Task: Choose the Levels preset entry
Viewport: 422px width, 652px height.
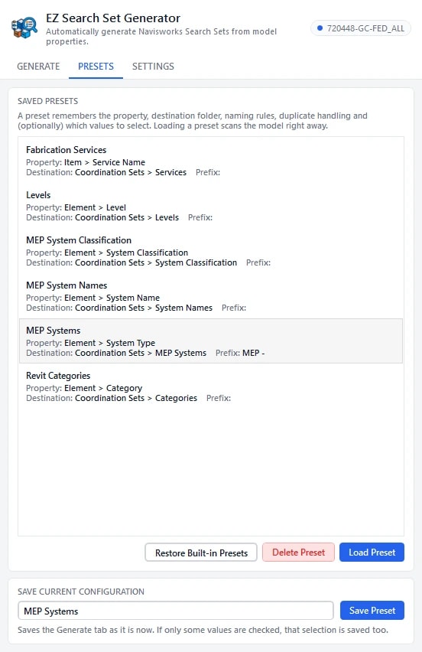Action: coord(211,206)
